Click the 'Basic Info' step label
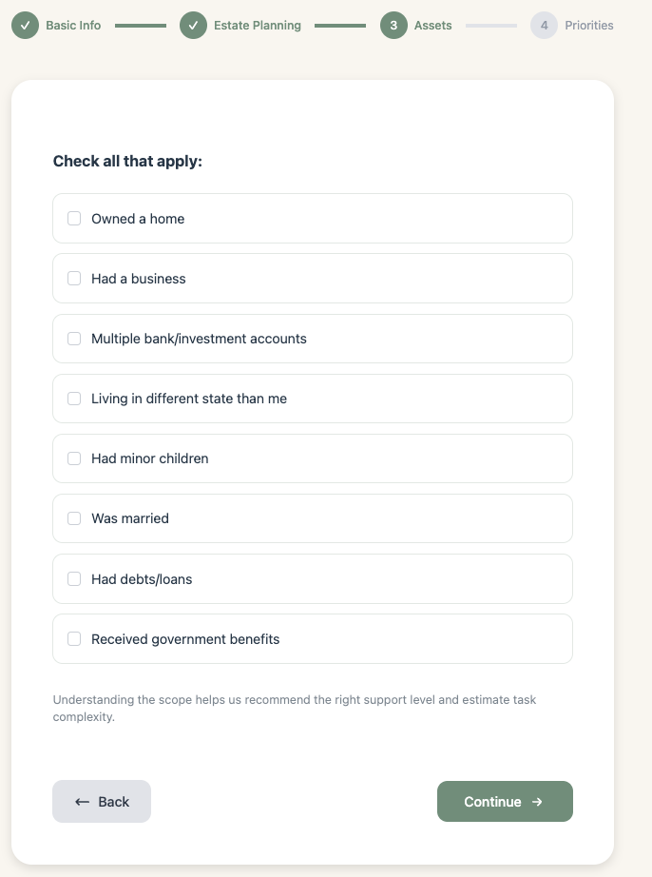Image resolution: width=652 pixels, height=877 pixels. [72, 26]
